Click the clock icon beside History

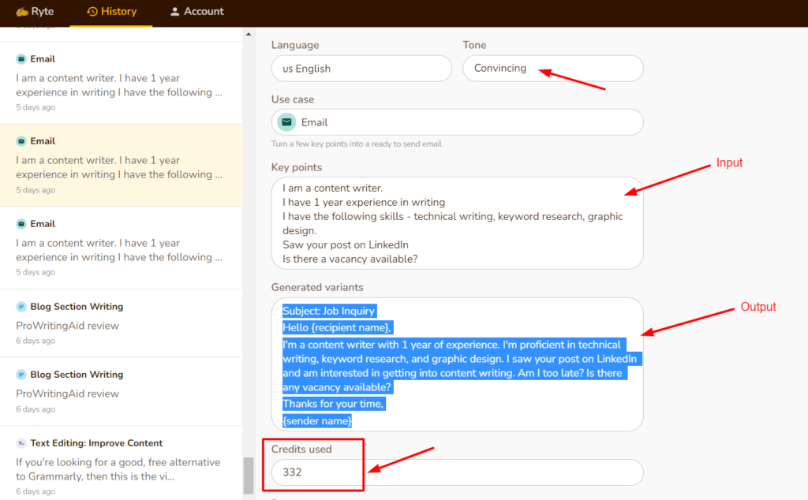pos(89,12)
